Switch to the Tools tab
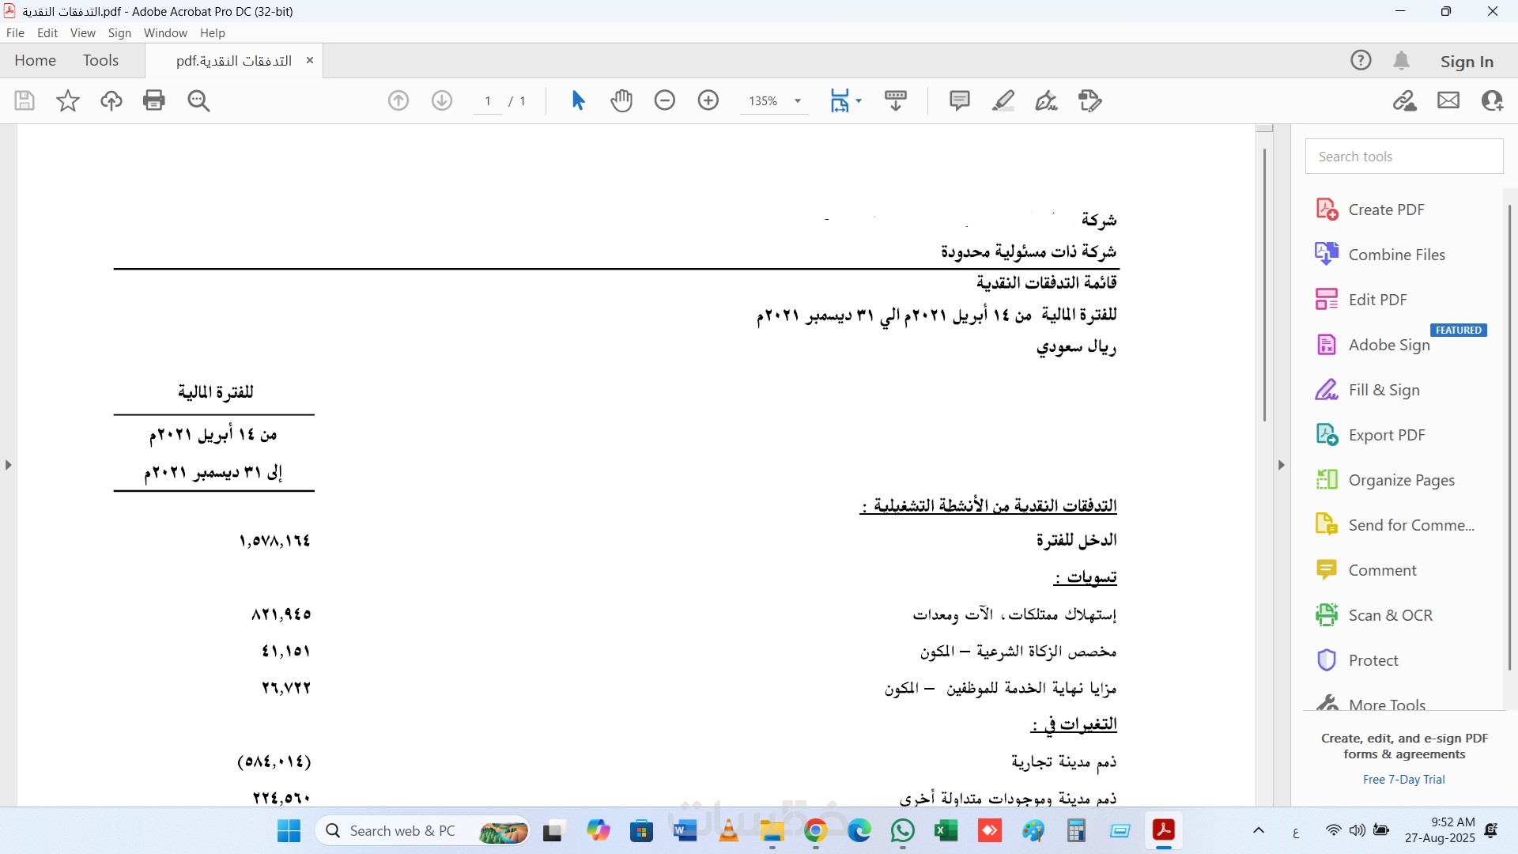 click(100, 61)
